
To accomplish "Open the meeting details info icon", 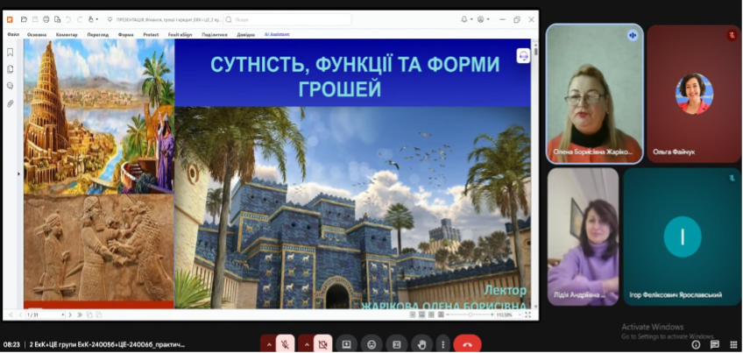I will point(696,344).
